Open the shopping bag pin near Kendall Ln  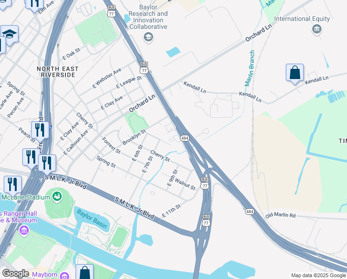pos(295,74)
